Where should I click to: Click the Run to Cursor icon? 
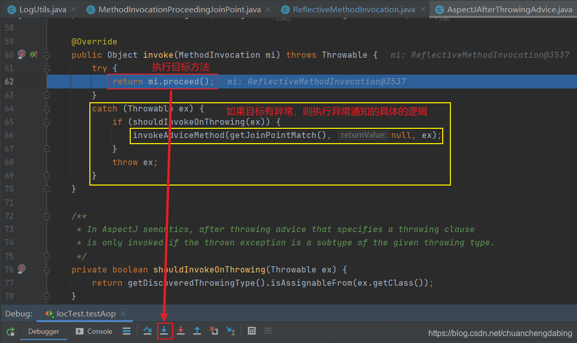(231, 331)
